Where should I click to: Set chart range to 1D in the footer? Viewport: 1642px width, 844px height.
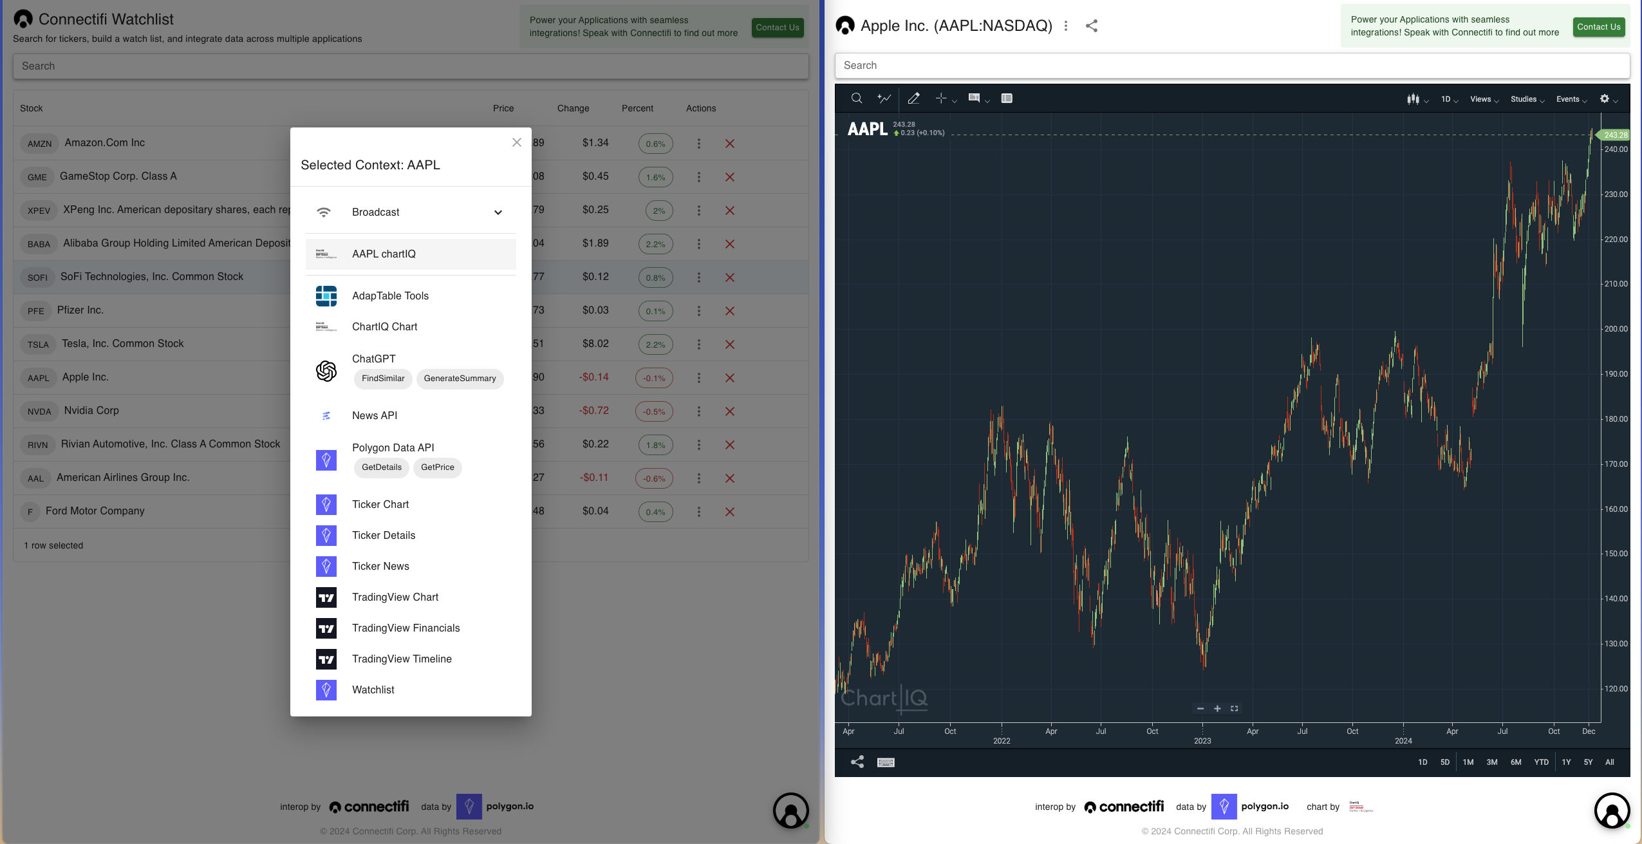(1423, 762)
